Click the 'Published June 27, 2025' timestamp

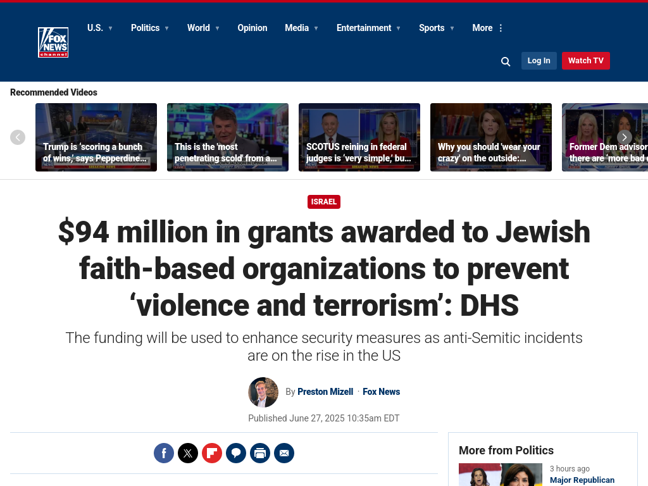click(323, 418)
